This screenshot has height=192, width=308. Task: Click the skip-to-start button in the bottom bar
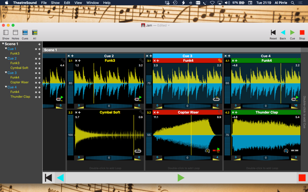[x=49, y=178]
